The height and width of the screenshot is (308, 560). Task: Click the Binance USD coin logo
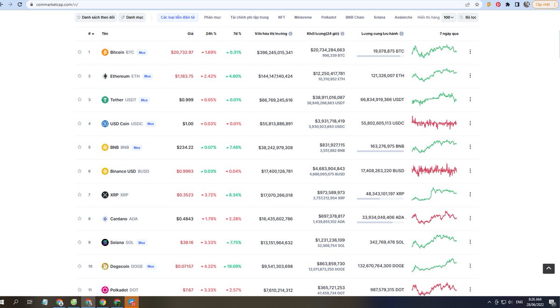click(x=105, y=171)
